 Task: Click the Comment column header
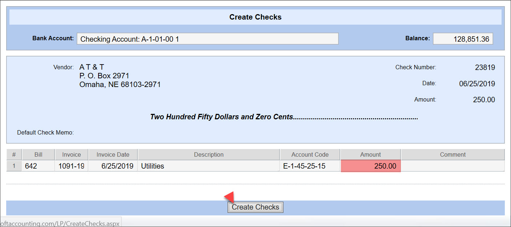tap(452, 154)
